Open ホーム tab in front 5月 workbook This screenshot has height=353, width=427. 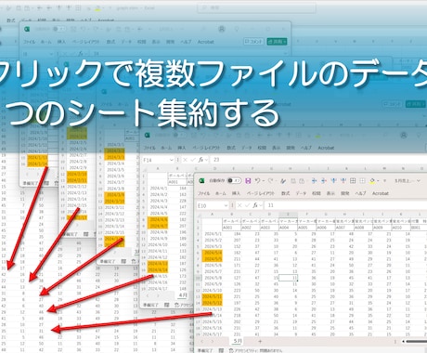pos(221,193)
